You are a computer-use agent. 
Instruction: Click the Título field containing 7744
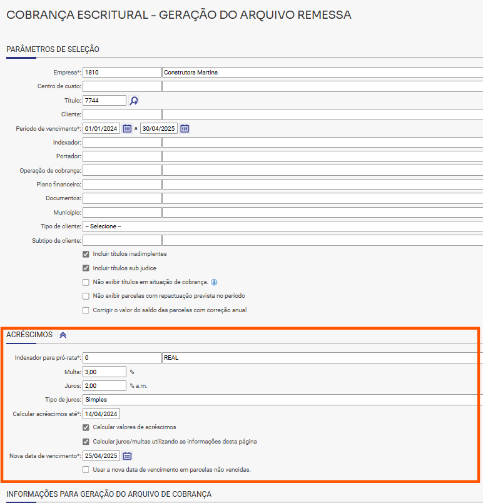pos(104,100)
